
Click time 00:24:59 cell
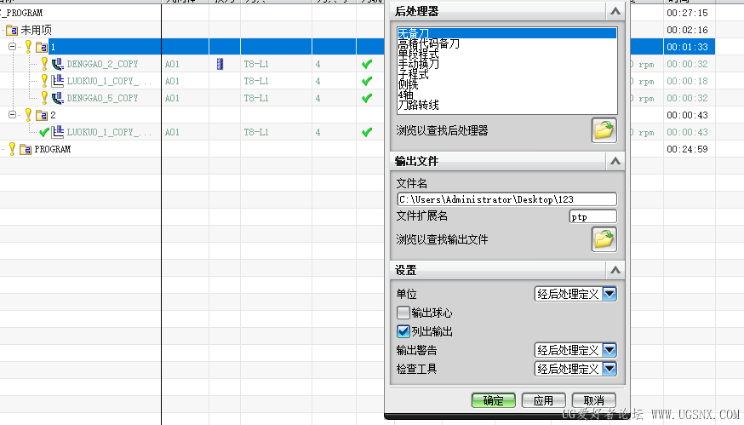687,149
